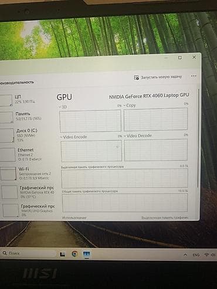Viewport: 217px width, 289px height.
Task: Click the search magnifier icon in taskbar
Action: coord(5,253)
